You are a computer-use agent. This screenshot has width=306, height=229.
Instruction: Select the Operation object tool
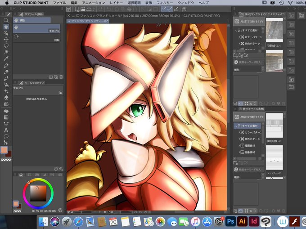click(x=6, y=33)
